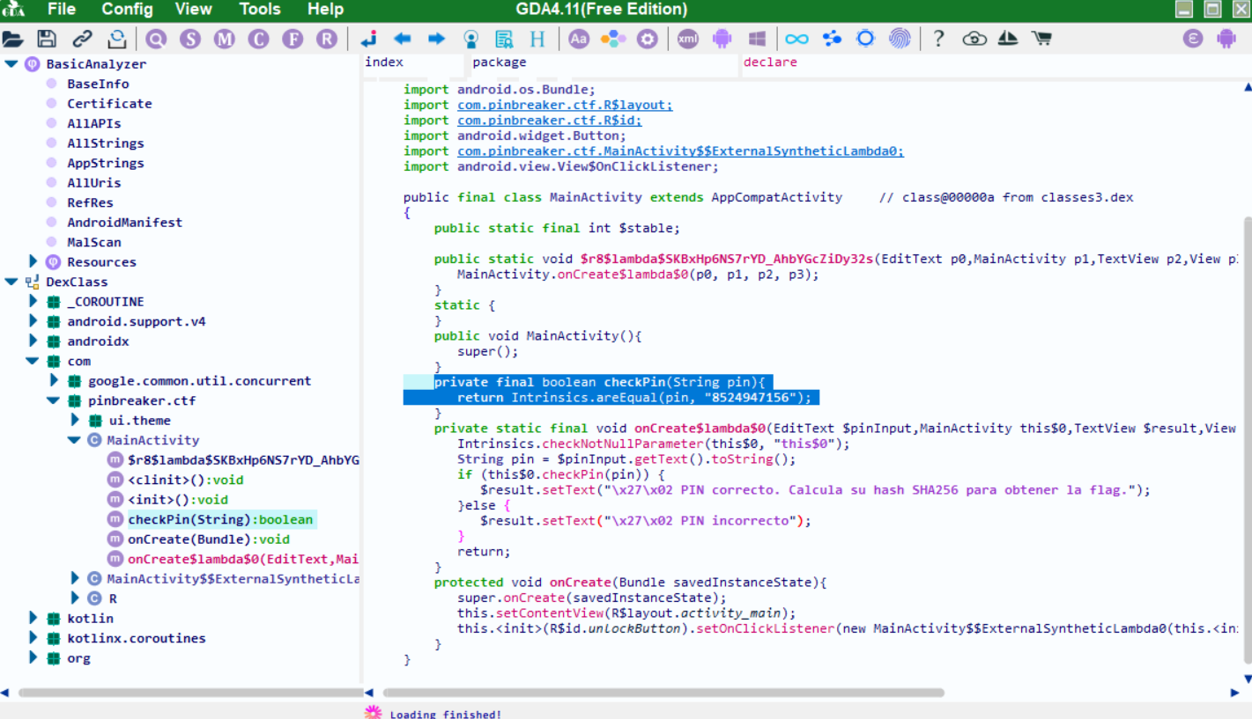Click the purple Aa text icon
Viewport: 1252px width, 719px height.
click(x=578, y=39)
